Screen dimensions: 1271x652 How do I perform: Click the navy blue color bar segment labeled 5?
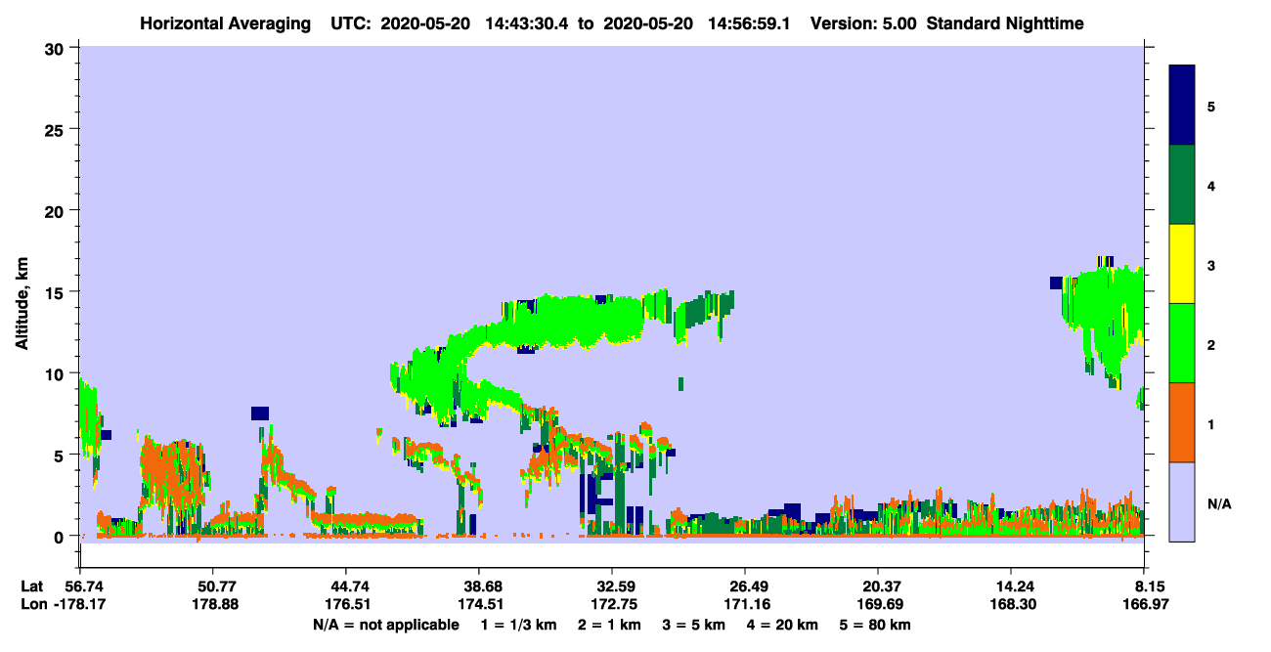pyautogui.click(x=1182, y=106)
